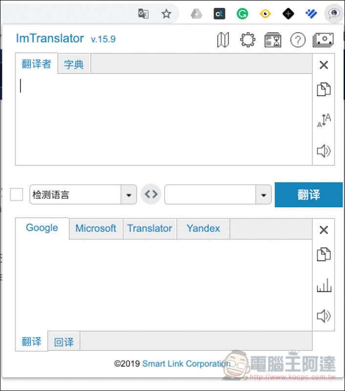The width and height of the screenshot is (345, 391).
Task: Open the donate money icon
Action: [x=323, y=40]
